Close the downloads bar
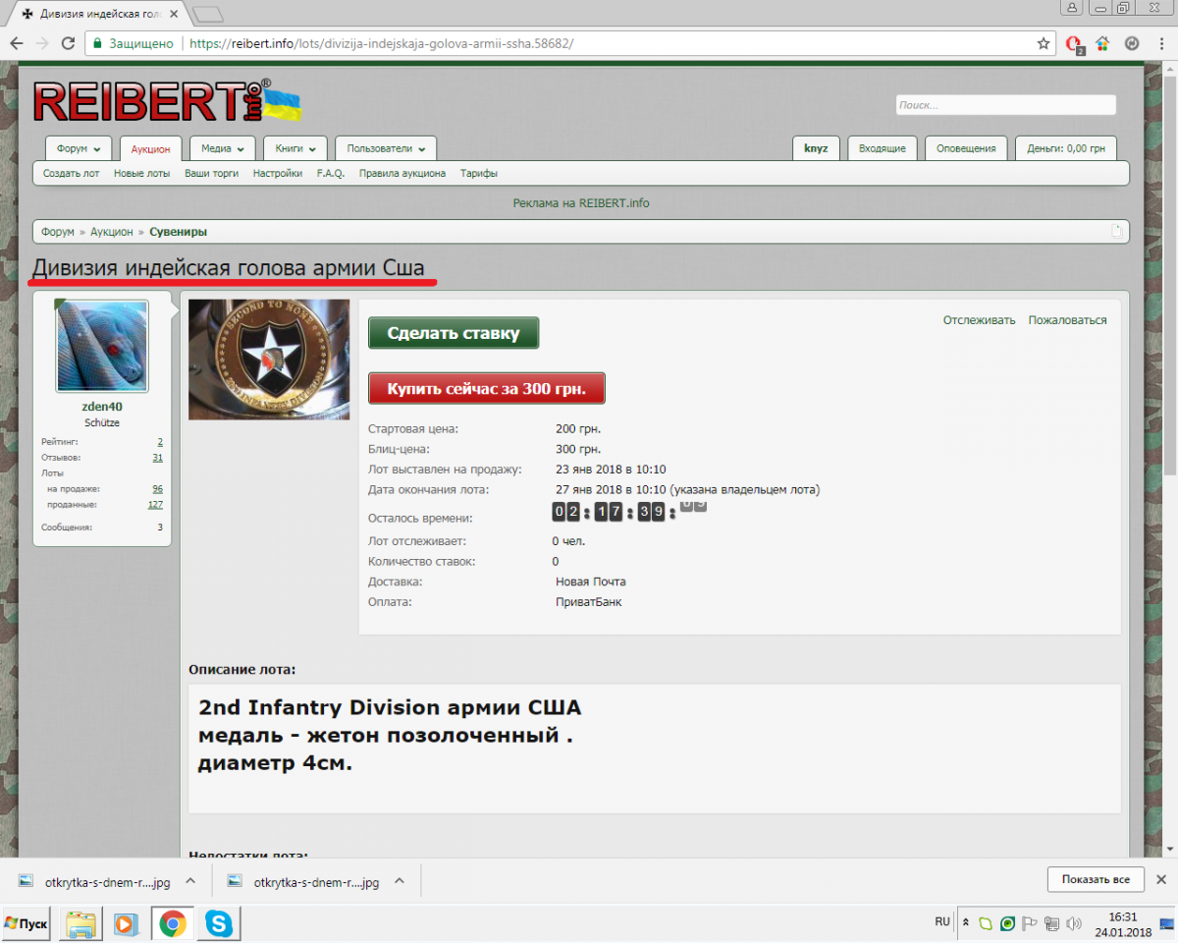 coord(1160,879)
